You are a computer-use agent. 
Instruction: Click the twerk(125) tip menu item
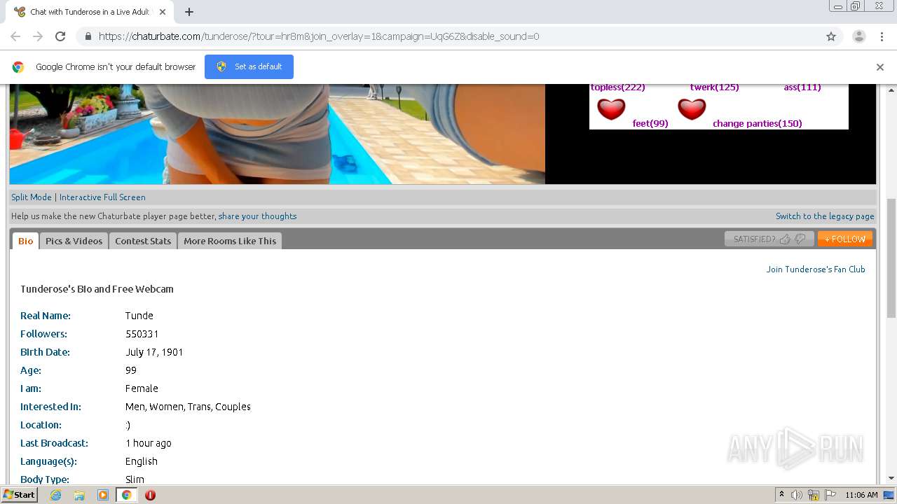(715, 87)
